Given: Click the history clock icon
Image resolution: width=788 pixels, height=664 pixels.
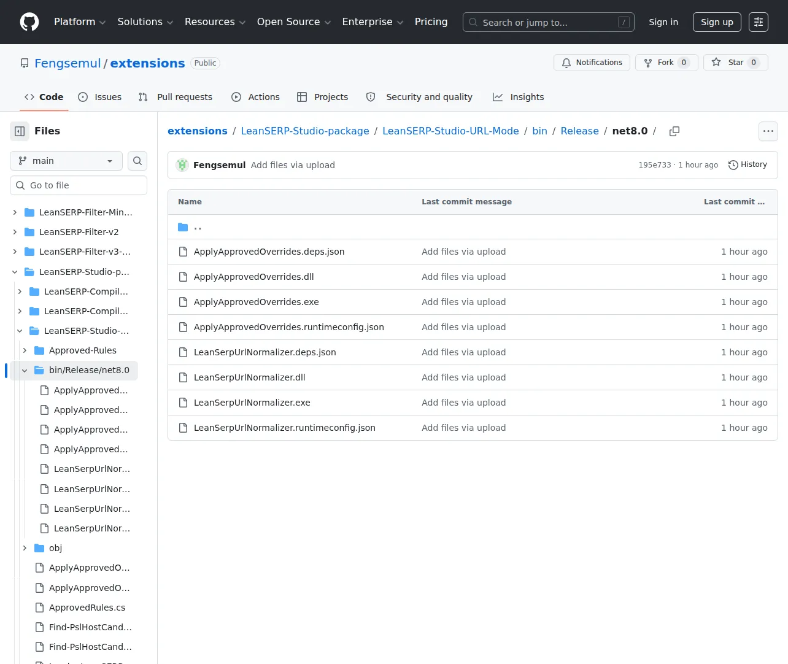Looking at the screenshot, I should click(733, 165).
